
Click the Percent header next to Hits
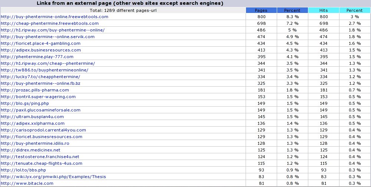pos(355,10)
